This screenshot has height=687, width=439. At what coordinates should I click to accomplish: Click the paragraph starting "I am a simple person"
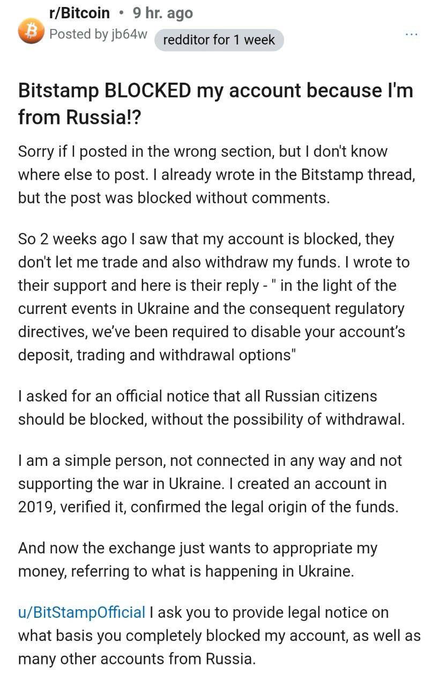pos(210,483)
